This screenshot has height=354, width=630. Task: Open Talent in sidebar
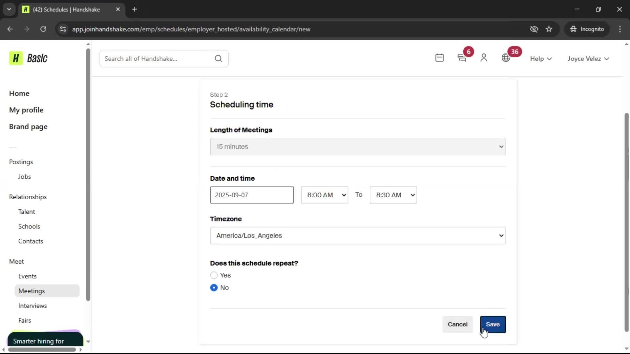(x=27, y=212)
